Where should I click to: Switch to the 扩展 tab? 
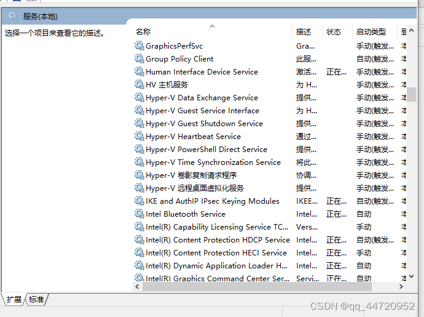14,299
